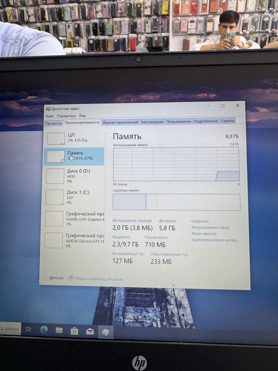Image resolution: width=278 pixels, height=371 pixels.
Task: Click the ЦП usage thumbnail graph
Action: pos(56,138)
